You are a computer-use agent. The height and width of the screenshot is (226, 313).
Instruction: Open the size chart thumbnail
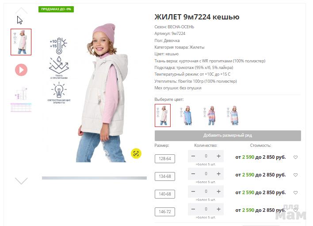tap(21, 99)
